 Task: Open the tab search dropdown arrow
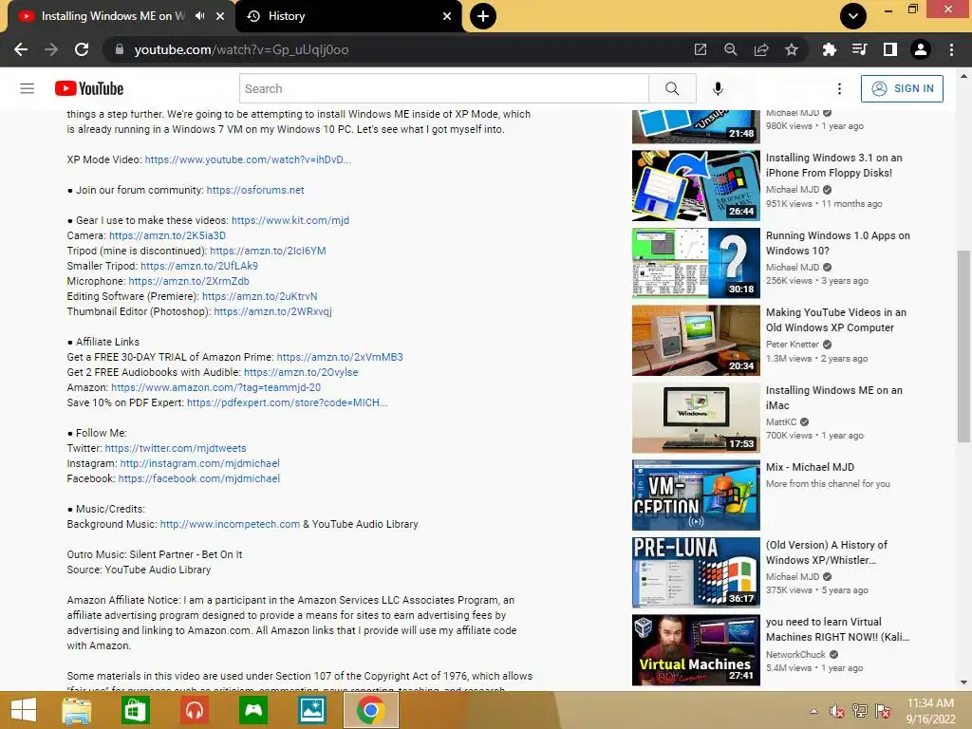(x=853, y=16)
